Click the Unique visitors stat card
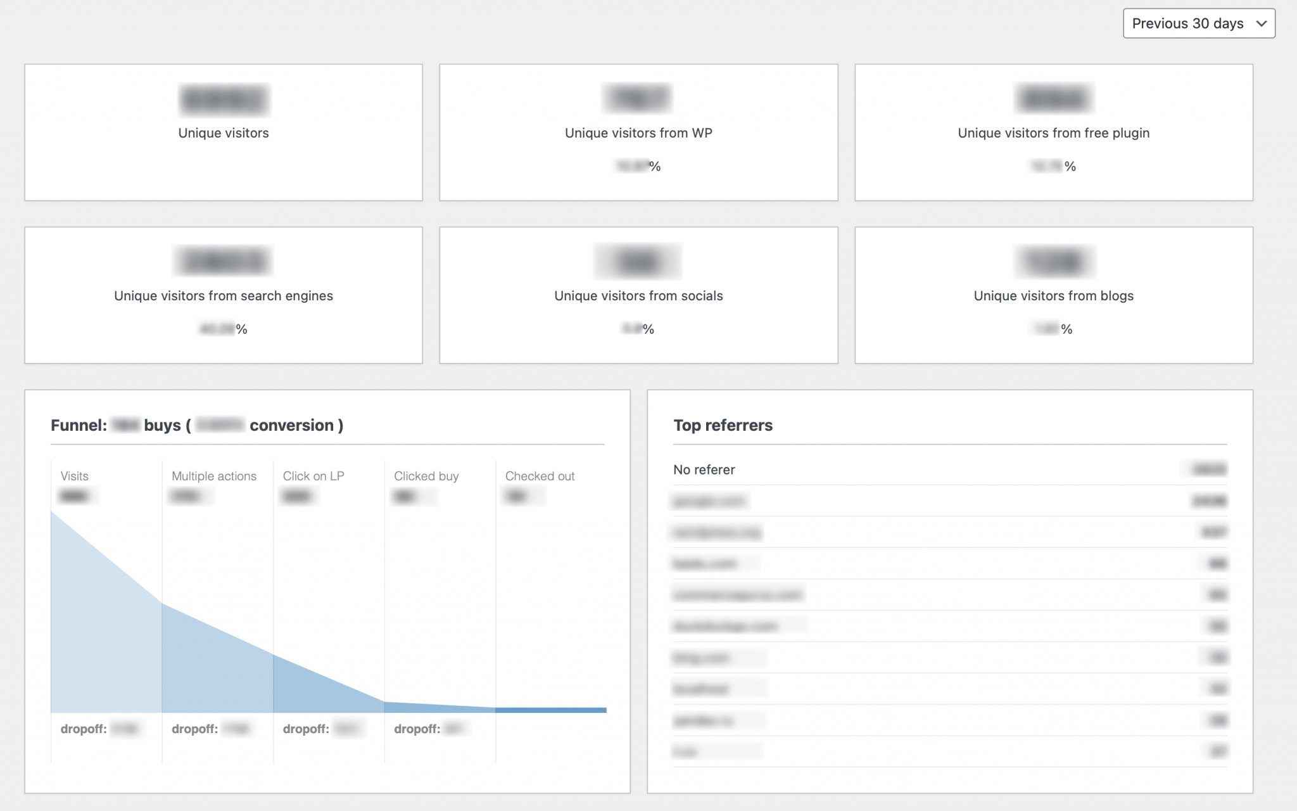1297x811 pixels. point(223,132)
